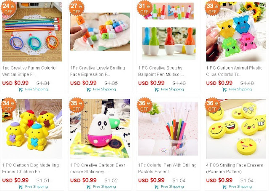Open '1 PC Creative Stretchy Ballpoint Pen' title
Screen dimensions: 269x192
click(161, 71)
